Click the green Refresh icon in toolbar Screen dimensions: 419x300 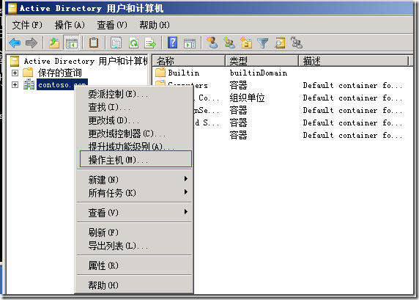(x=133, y=43)
